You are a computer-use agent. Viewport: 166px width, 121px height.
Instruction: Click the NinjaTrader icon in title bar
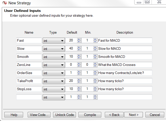click(4, 3)
